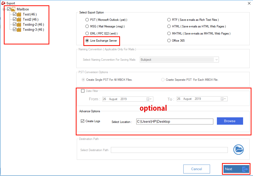
Task: Click the Next button
Action: [236, 169]
